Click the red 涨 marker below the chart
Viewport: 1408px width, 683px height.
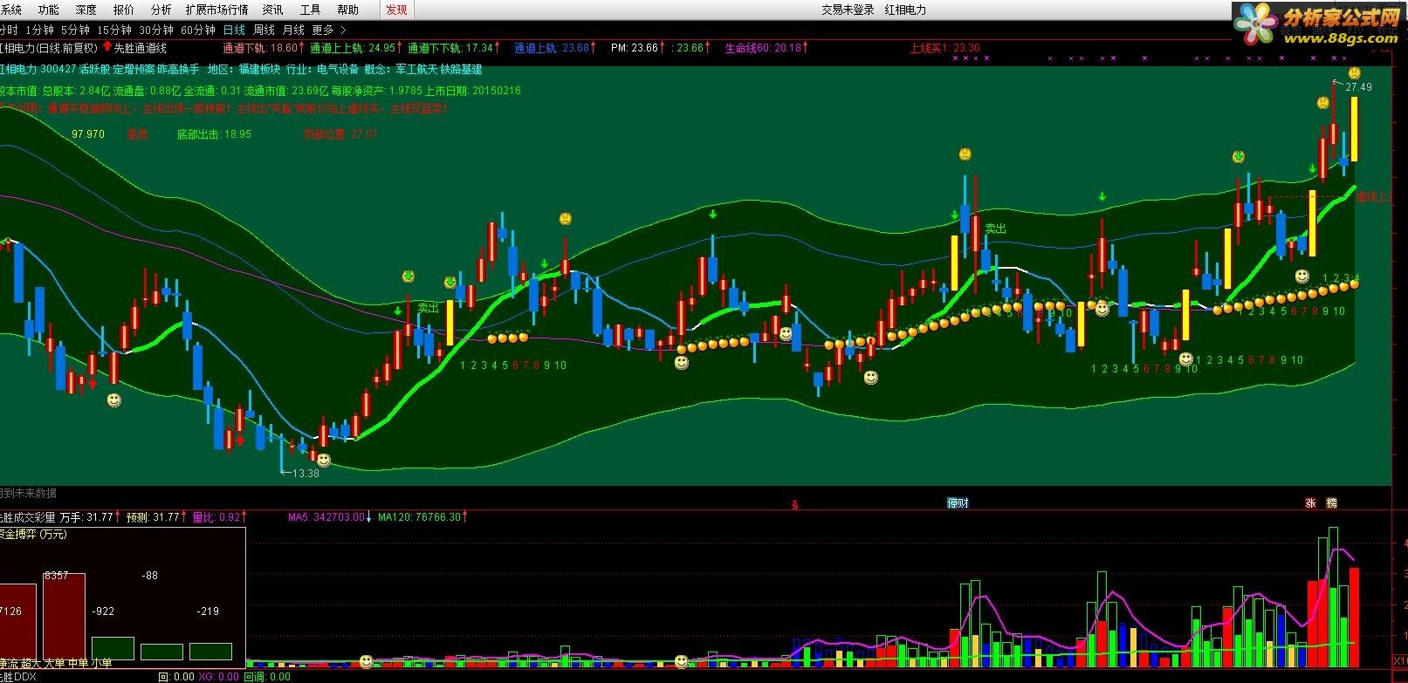pos(1309,502)
